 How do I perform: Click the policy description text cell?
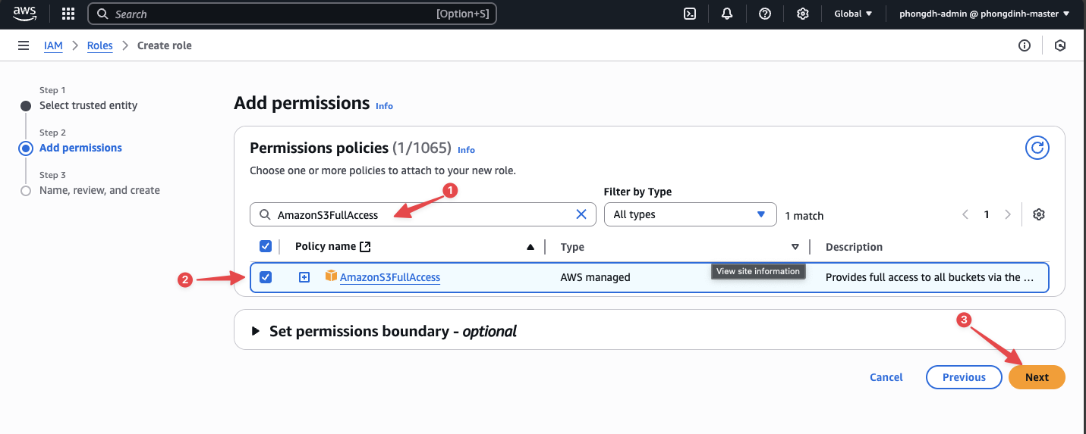[x=929, y=277]
